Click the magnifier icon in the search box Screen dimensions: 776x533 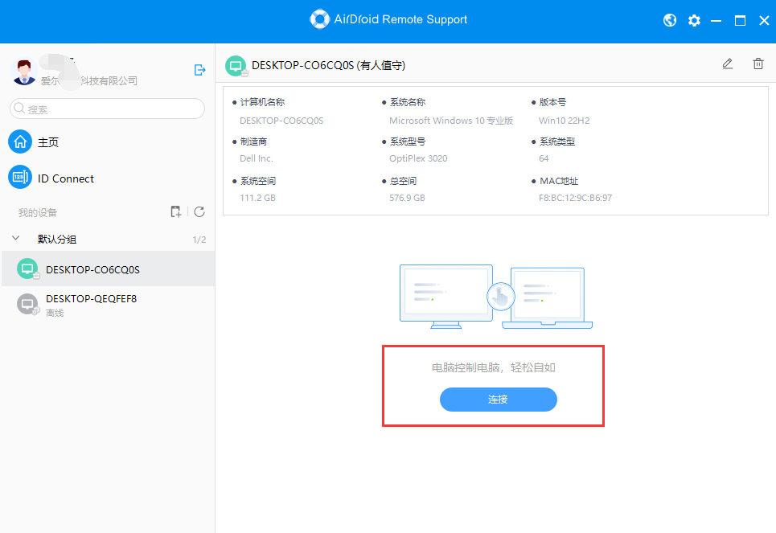point(19,108)
